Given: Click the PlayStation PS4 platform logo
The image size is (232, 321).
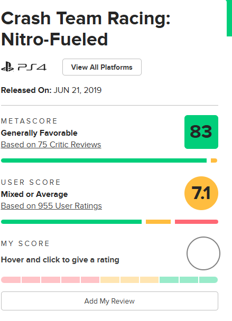Looking at the screenshot, I should pyautogui.click(x=24, y=67).
